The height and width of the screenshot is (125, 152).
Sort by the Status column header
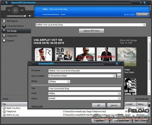[x=142, y=104]
